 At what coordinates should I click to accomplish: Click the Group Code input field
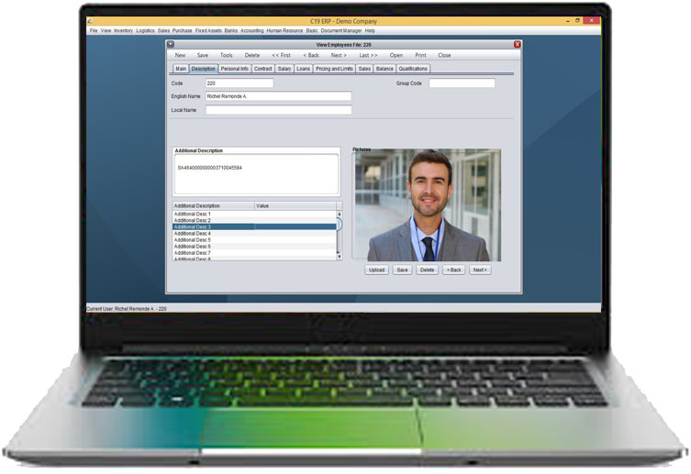tap(462, 83)
